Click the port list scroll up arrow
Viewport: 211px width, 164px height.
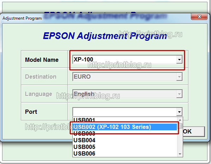click(180, 120)
